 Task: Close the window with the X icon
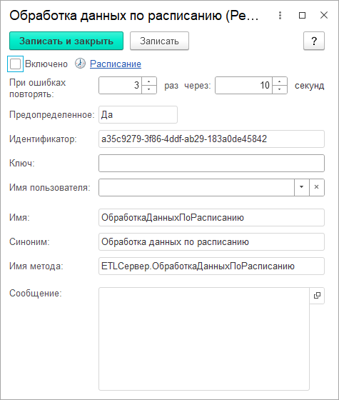pyautogui.click(x=324, y=15)
